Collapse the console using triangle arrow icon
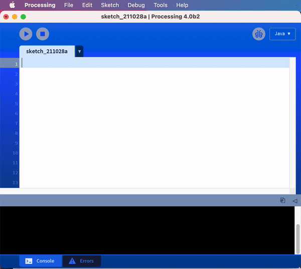Viewport: 301px width, 269px height. 295,201
